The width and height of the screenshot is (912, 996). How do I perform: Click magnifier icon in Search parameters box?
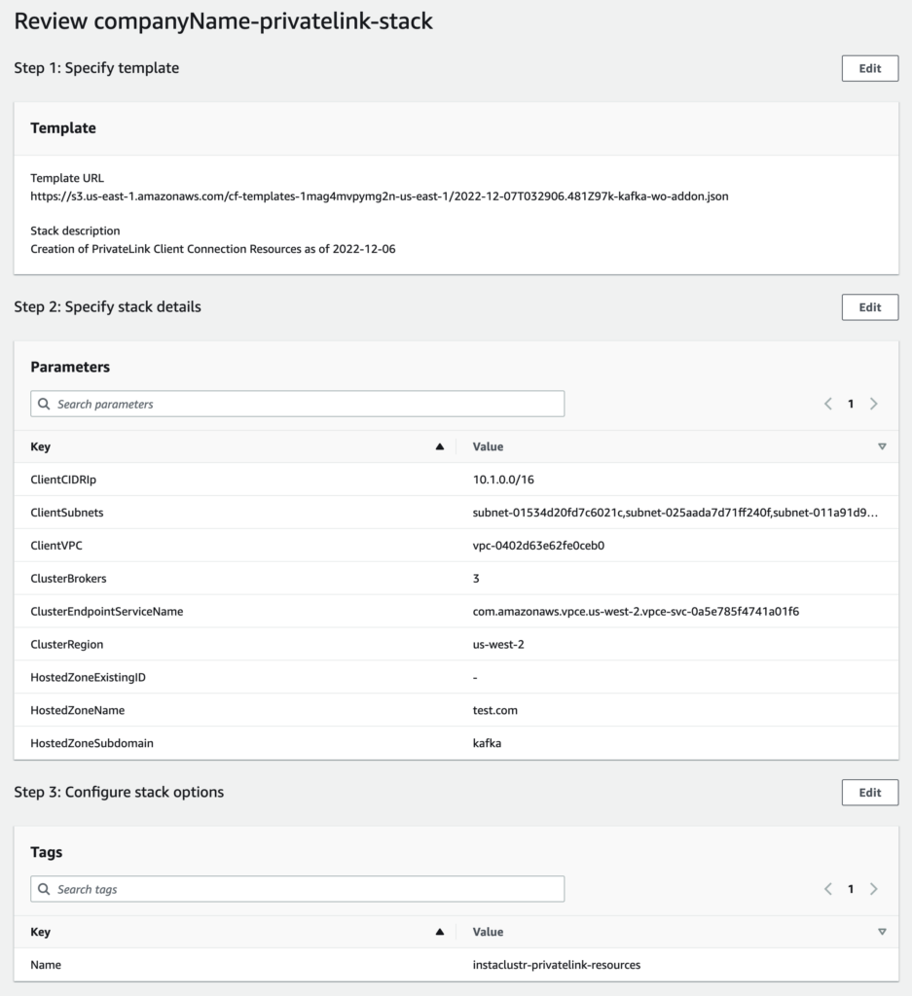pos(44,404)
